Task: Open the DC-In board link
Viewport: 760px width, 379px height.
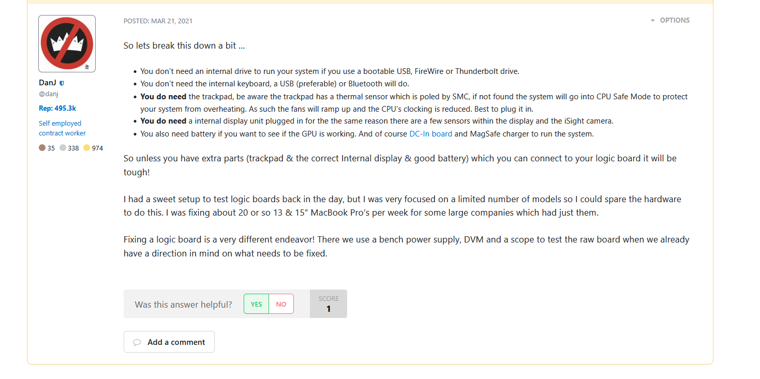Action: click(x=430, y=134)
